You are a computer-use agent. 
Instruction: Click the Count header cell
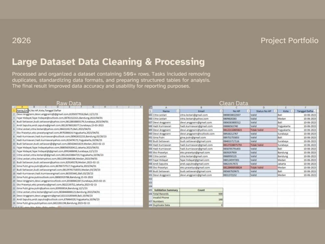201,190
